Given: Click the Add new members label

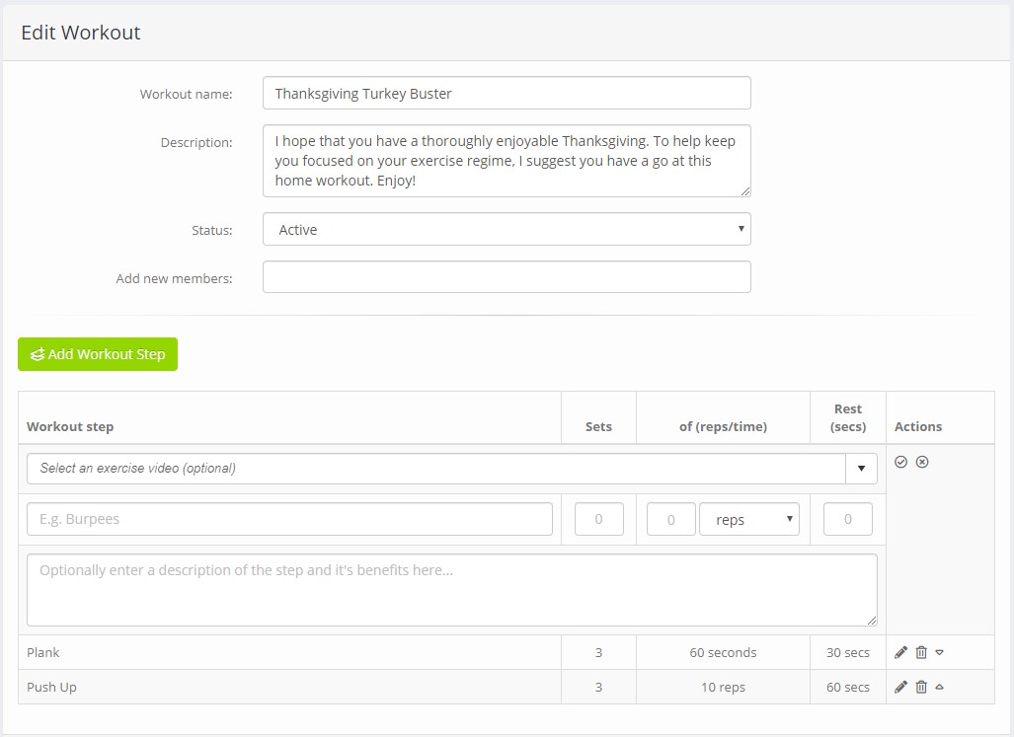Looking at the screenshot, I should pyautogui.click(x=174, y=279).
